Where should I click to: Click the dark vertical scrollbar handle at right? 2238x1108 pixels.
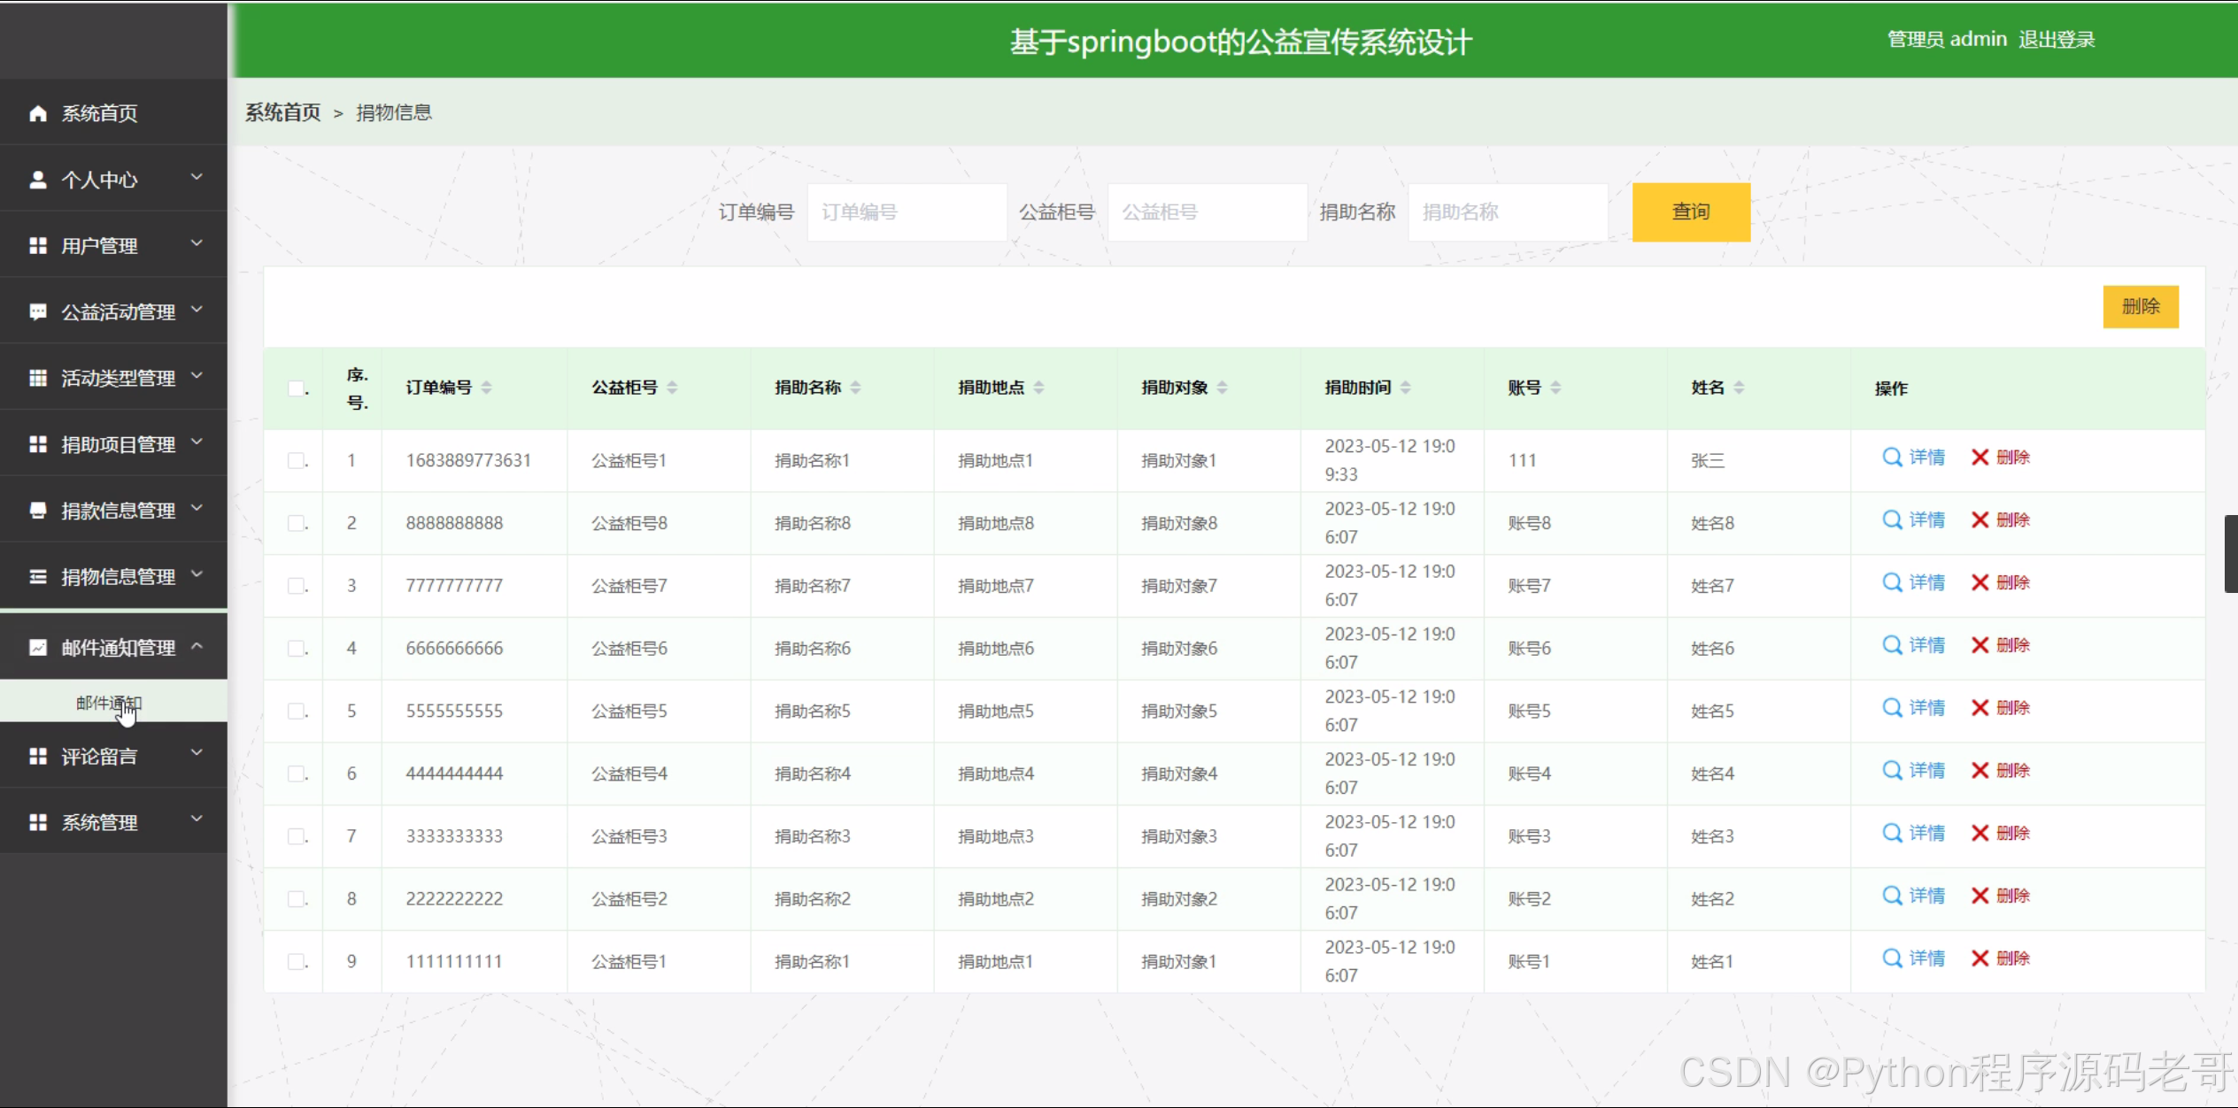pos(2230,554)
